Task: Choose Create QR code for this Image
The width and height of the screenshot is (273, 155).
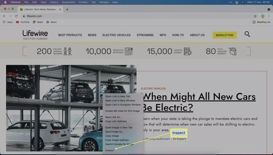Action: pyautogui.click(x=122, y=111)
